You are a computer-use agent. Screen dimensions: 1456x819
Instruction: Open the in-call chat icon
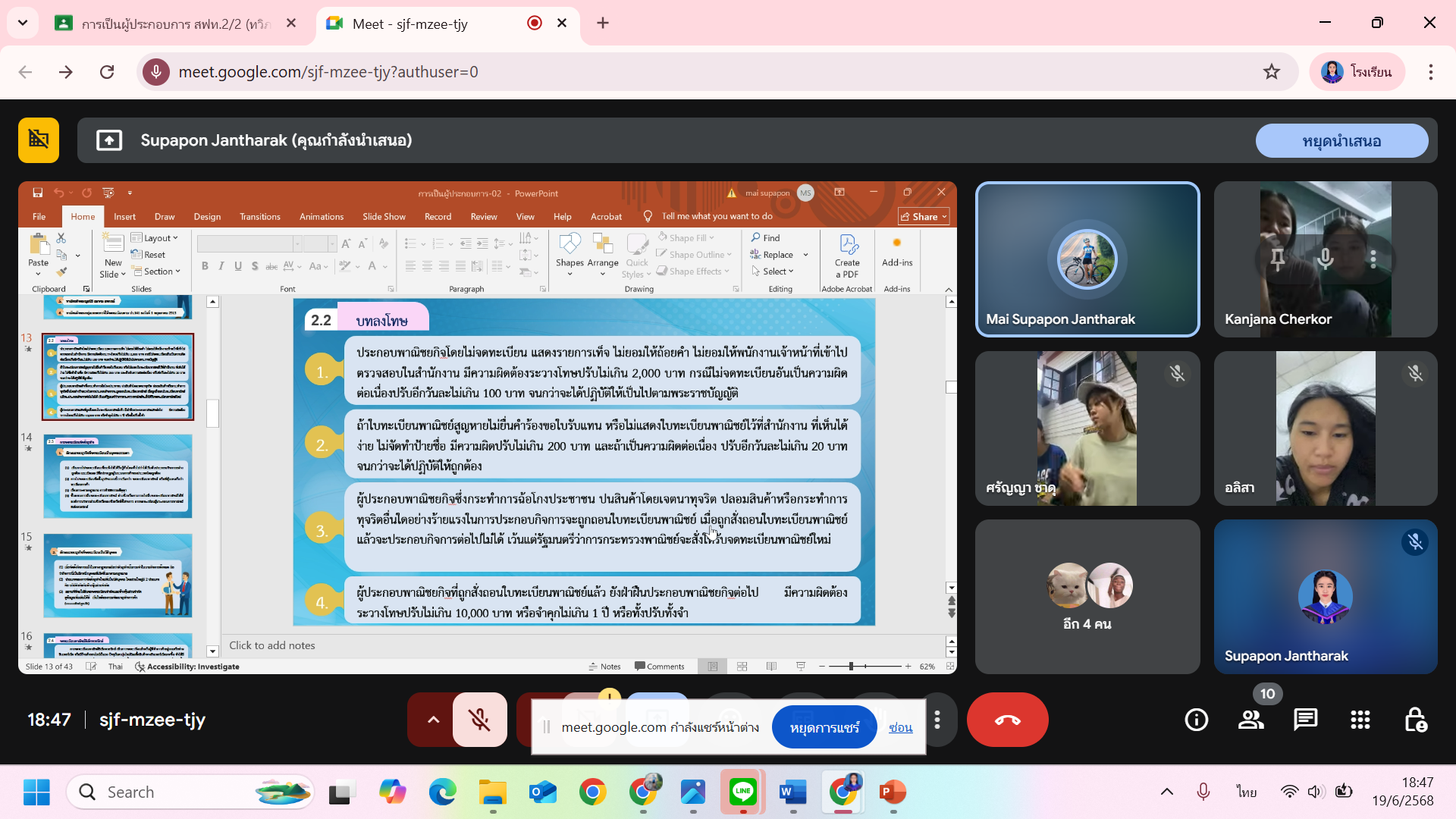click(x=1306, y=720)
